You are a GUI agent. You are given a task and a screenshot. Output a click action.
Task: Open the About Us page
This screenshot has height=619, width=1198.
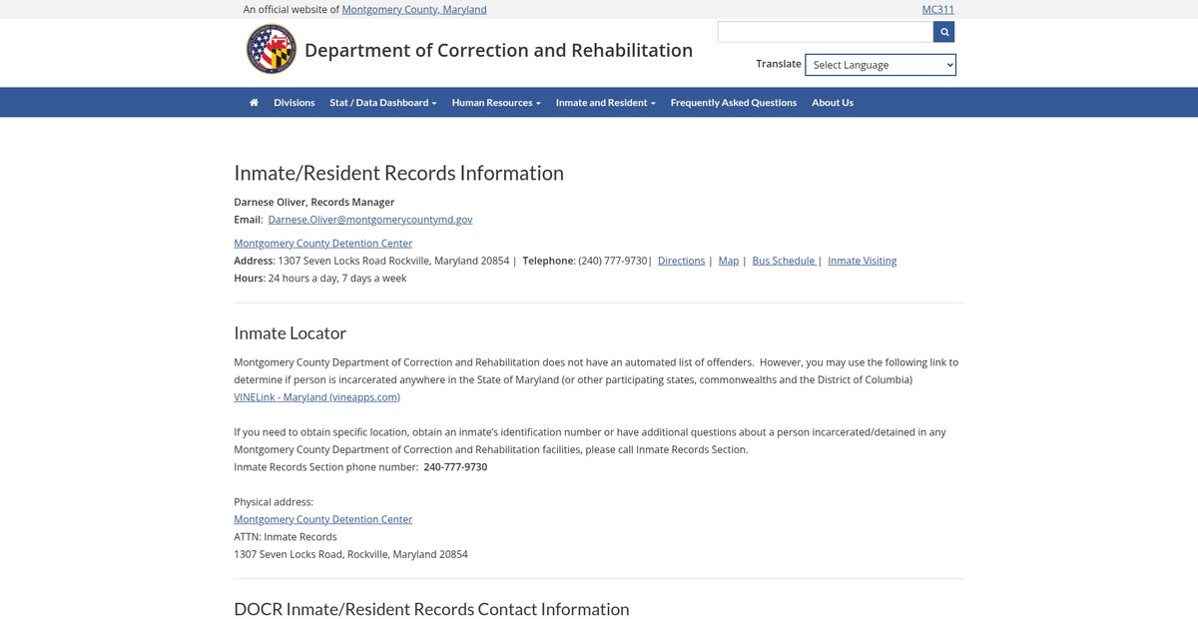tap(832, 103)
